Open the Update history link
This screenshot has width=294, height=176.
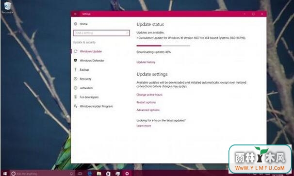point(146,62)
